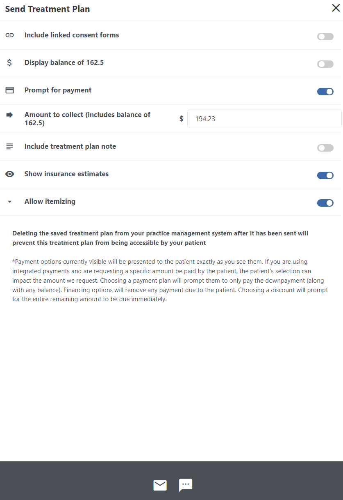The height and width of the screenshot is (500, 343).
Task: Select the treatment plan note lines icon
Action: pyautogui.click(x=10, y=146)
